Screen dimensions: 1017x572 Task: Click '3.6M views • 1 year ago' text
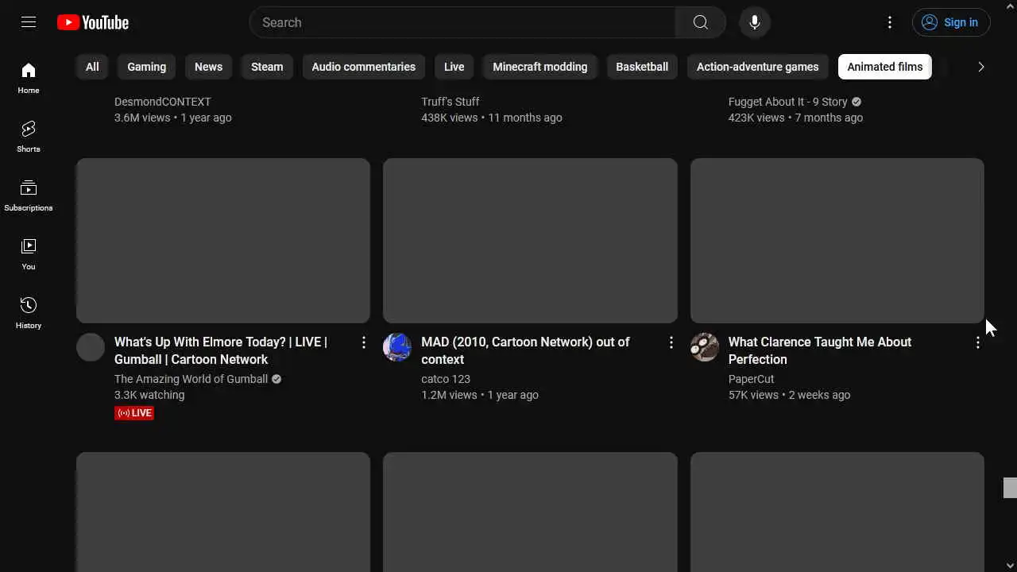[173, 118]
